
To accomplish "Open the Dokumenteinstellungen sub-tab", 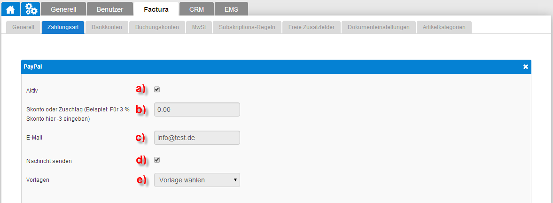I will tap(378, 27).
